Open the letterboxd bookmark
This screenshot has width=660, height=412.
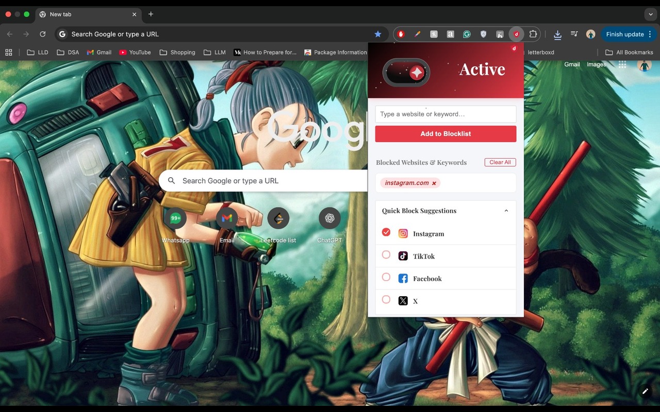541,52
